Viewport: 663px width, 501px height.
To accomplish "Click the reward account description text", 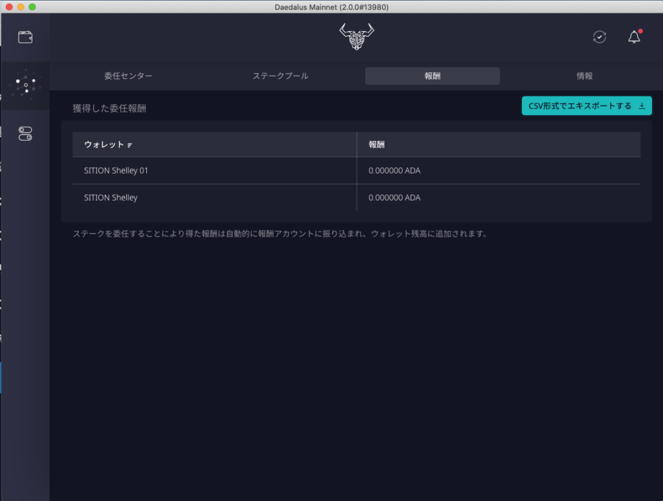I will [280, 234].
